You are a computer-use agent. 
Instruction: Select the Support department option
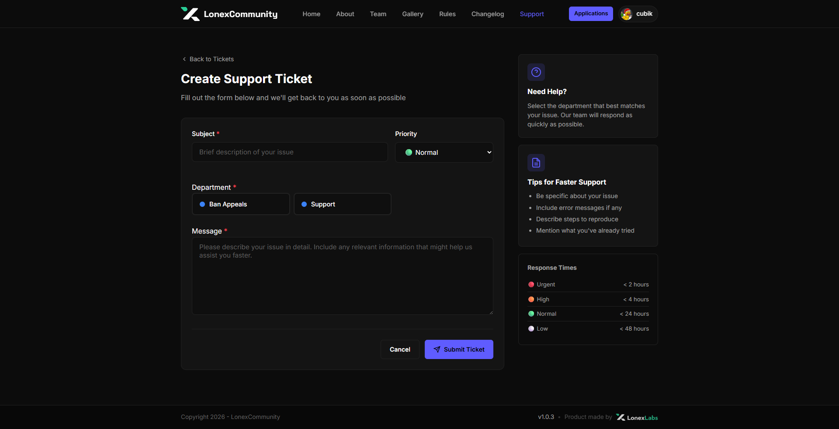pyautogui.click(x=343, y=204)
